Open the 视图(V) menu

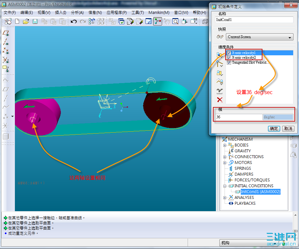tap(44, 13)
